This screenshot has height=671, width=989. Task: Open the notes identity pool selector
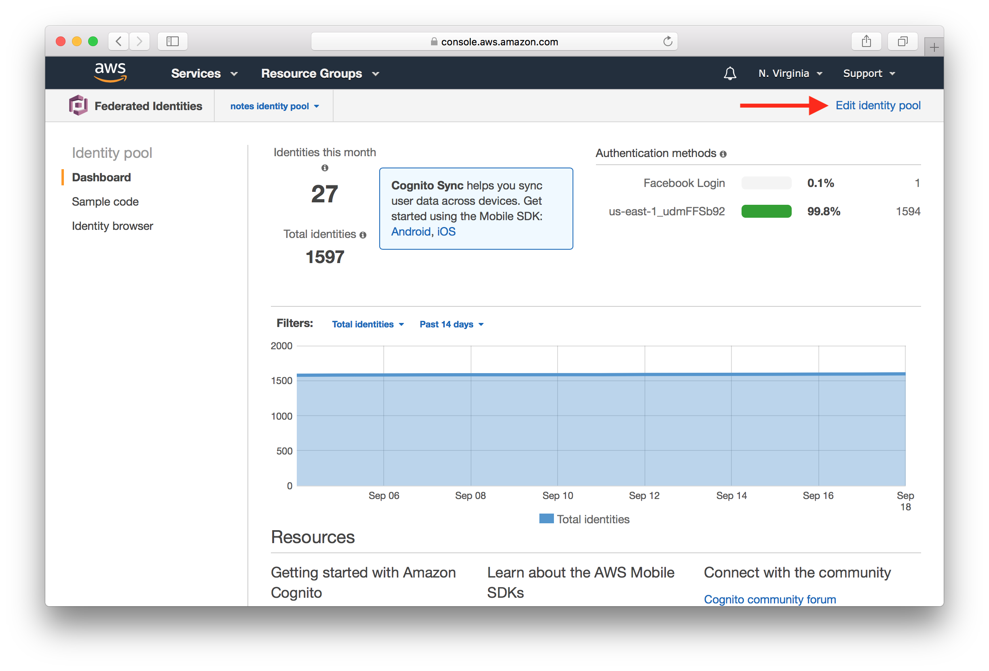click(x=274, y=106)
